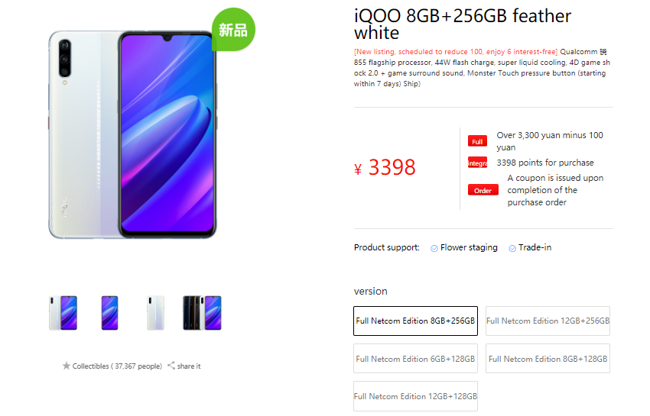Click the share it icon

click(x=171, y=366)
